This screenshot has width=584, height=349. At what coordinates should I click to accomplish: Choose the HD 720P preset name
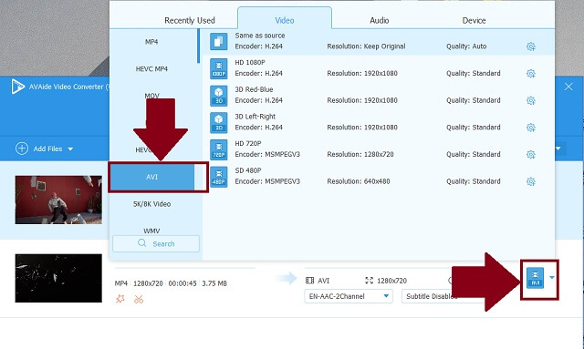pyautogui.click(x=248, y=144)
